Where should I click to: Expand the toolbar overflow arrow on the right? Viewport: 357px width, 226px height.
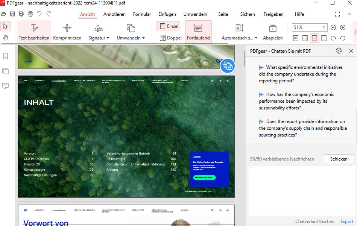click(x=355, y=32)
